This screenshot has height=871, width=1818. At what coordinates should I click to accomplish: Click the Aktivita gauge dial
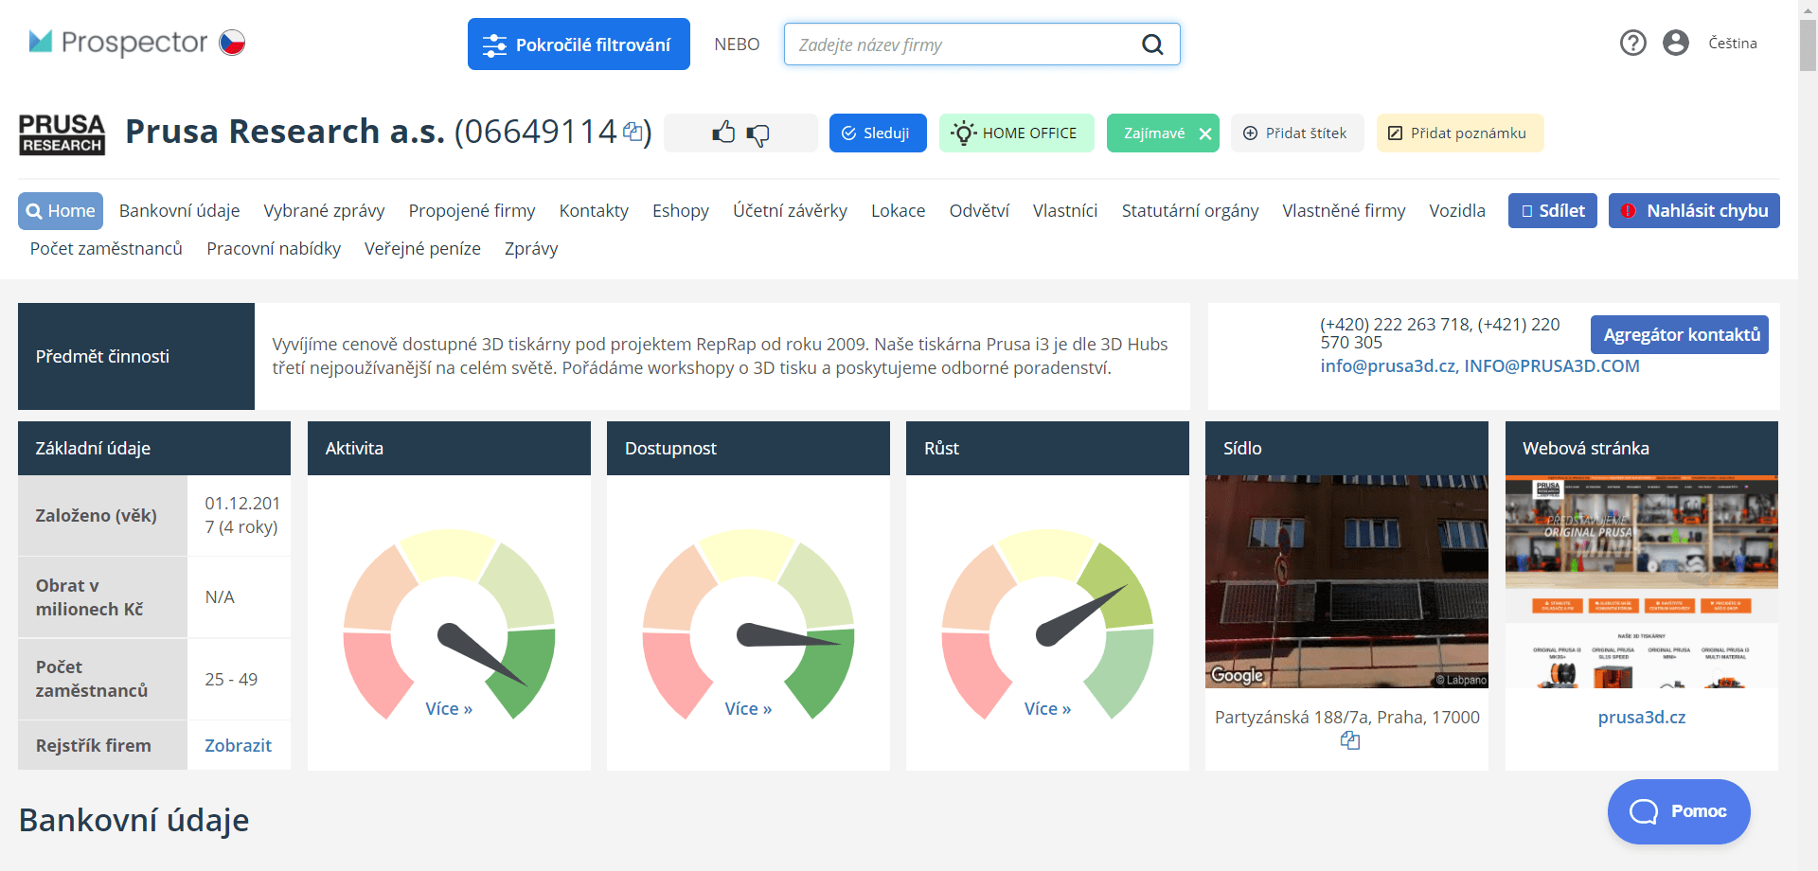(449, 625)
